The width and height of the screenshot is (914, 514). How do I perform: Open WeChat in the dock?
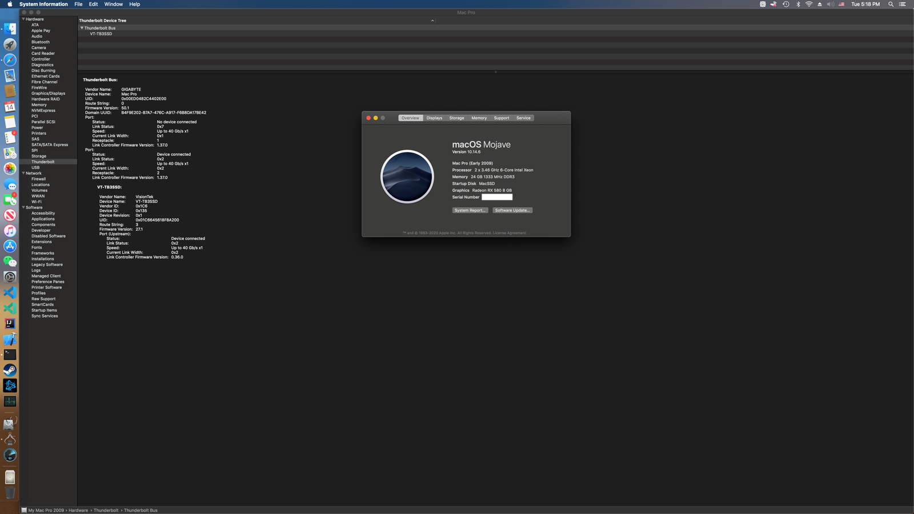pyautogui.click(x=10, y=262)
